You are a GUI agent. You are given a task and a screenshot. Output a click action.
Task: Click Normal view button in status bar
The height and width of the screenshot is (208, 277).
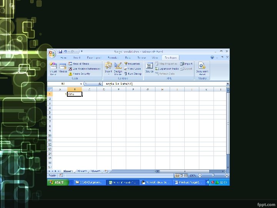177,176
